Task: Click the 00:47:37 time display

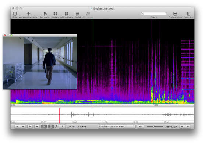Action: pos(172,127)
